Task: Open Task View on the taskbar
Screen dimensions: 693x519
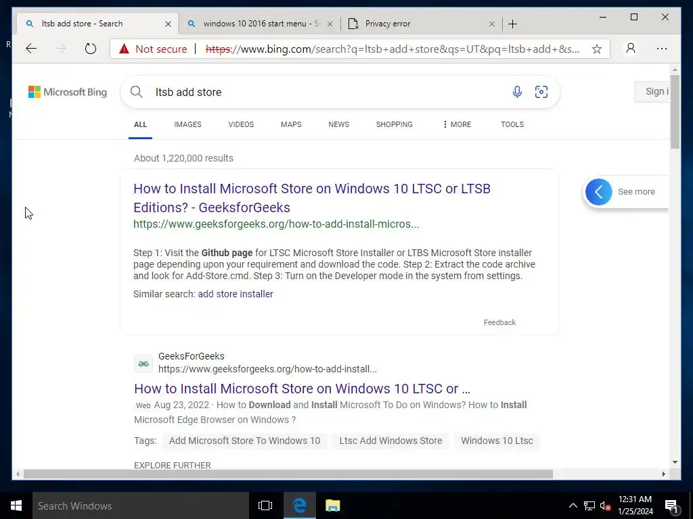Action: [265, 505]
